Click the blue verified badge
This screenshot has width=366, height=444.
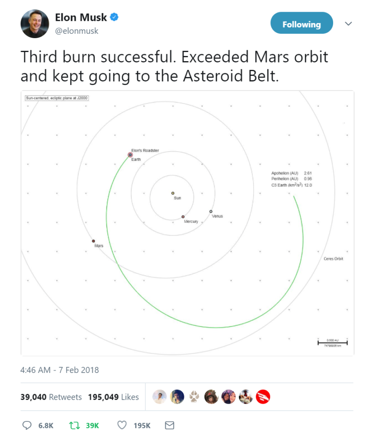tap(114, 17)
